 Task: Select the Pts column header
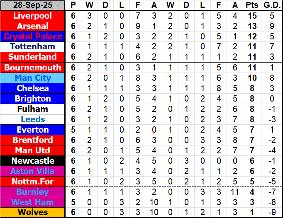point(251,5)
